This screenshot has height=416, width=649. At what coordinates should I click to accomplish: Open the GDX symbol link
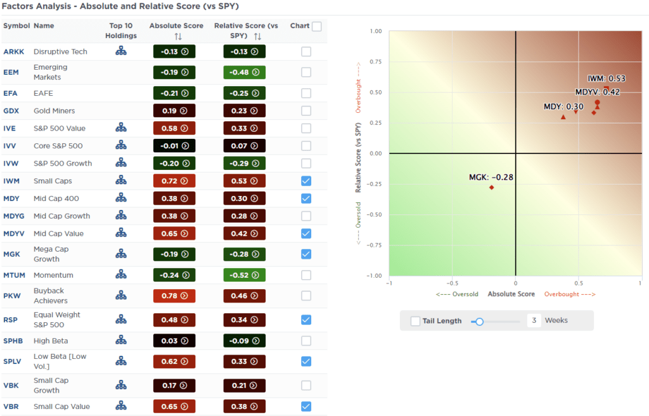(11, 110)
